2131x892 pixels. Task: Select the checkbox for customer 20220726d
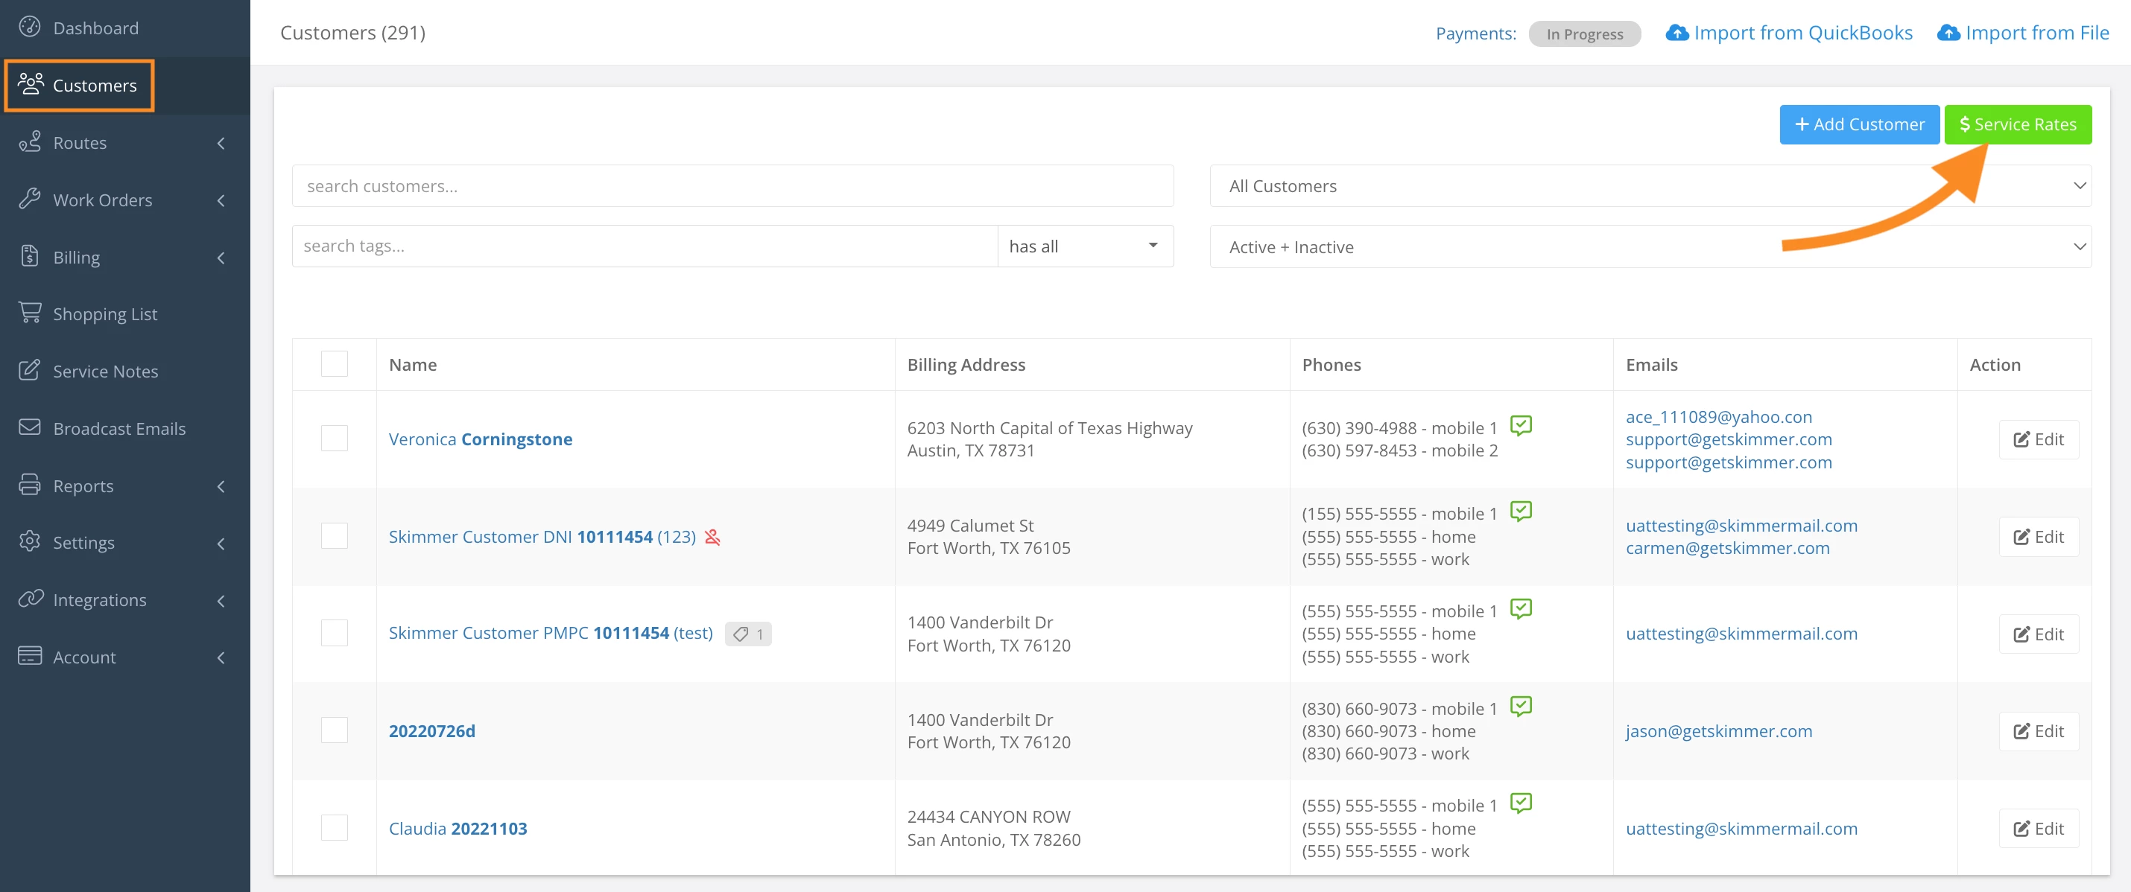pyautogui.click(x=335, y=730)
